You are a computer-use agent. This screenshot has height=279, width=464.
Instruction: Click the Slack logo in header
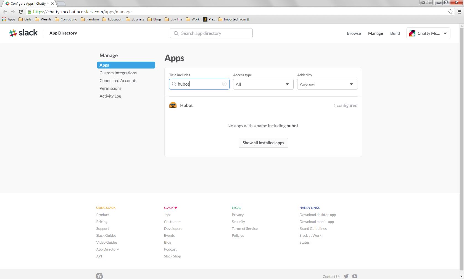(23, 33)
